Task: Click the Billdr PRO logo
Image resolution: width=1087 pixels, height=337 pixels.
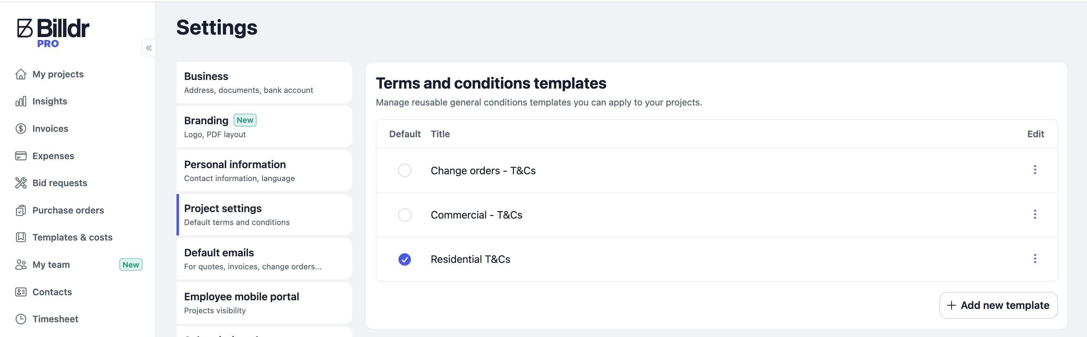Action: (53, 33)
